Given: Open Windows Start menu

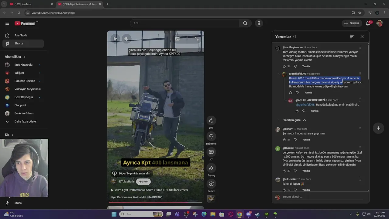Looking at the screenshot, I should tap(114, 214).
